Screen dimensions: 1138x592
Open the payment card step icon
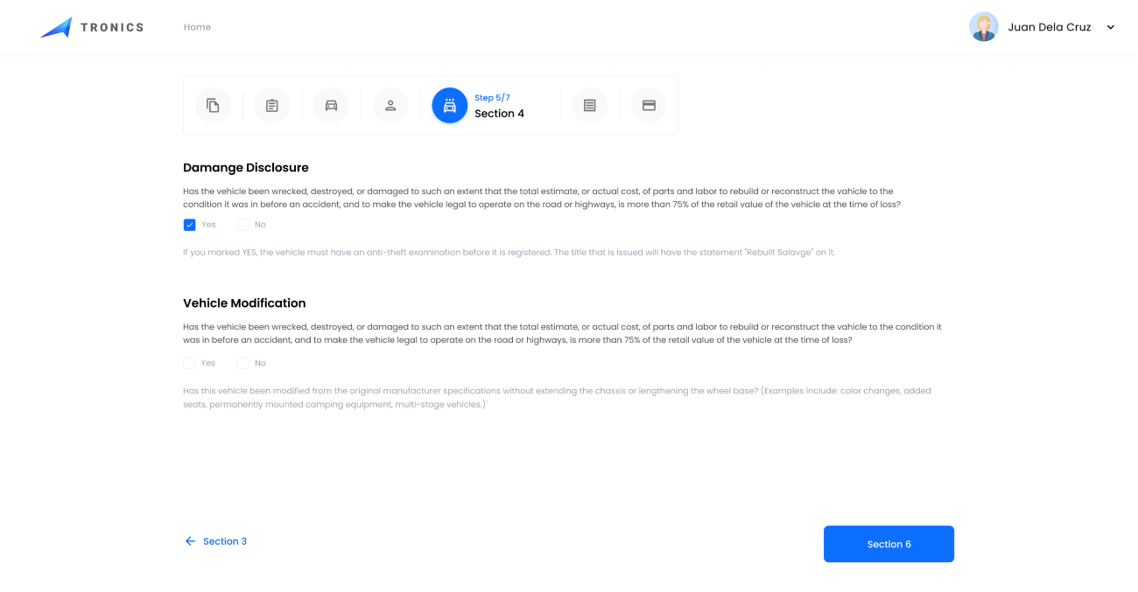649,105
